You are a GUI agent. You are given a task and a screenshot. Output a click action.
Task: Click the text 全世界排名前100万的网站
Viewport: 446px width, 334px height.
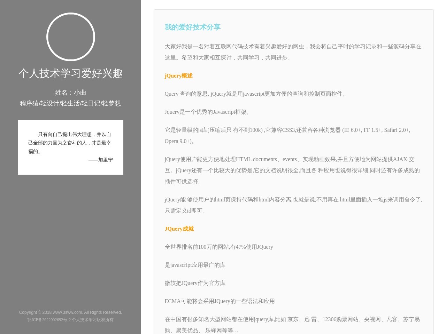click(x=219, y=247)
